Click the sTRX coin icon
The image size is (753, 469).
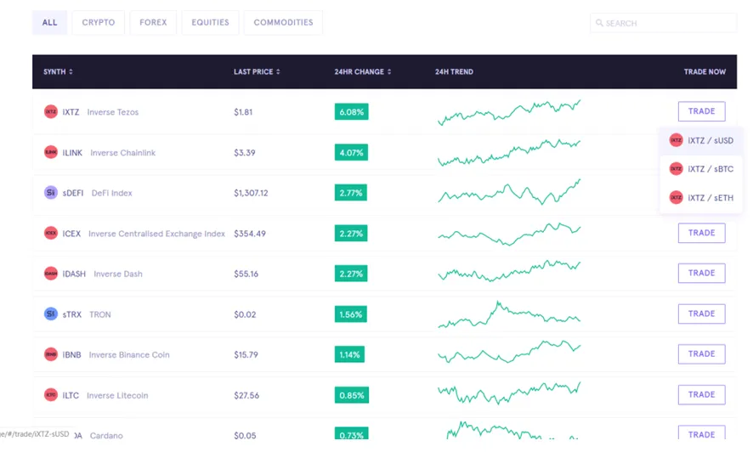50,314
